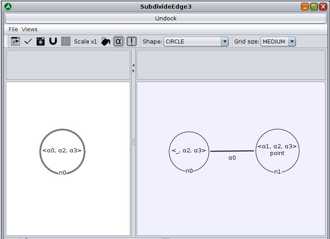
Task: Collapse left pane with left arrow
Action: click(x=133, y=65)
